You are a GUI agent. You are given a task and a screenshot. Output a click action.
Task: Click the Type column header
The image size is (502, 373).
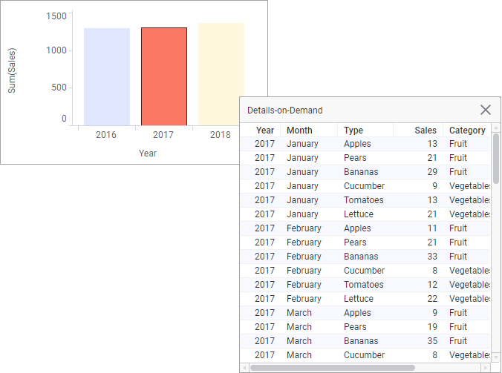pyautogui.click(x=353, y=130)
